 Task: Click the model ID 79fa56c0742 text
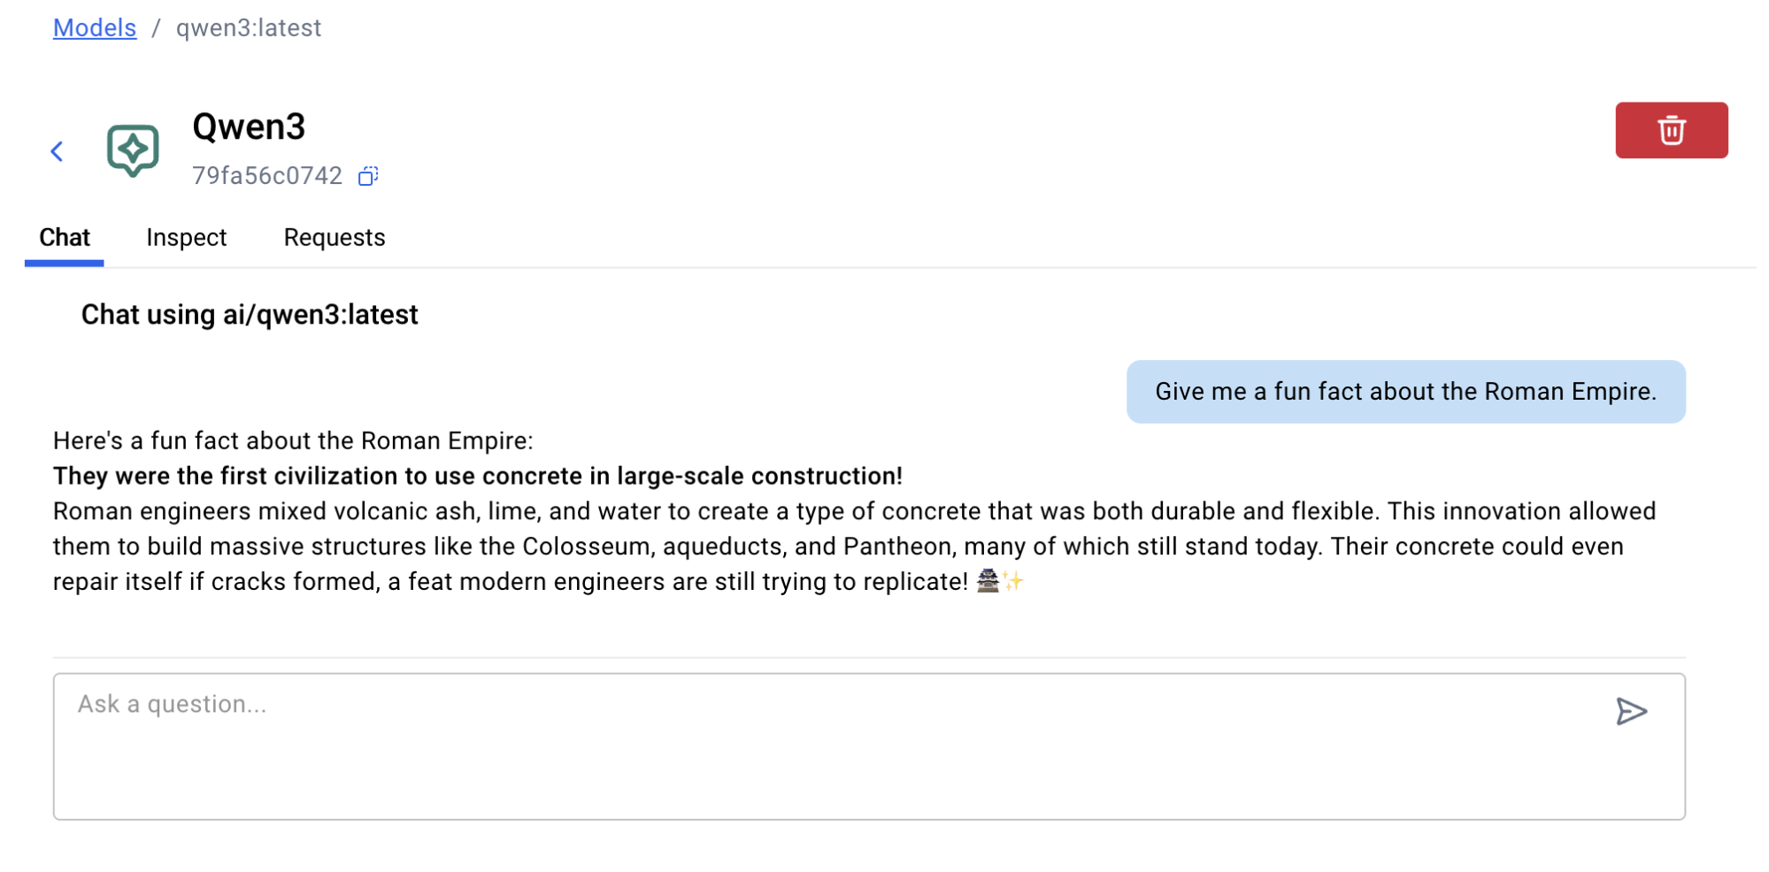click(266, 176)
